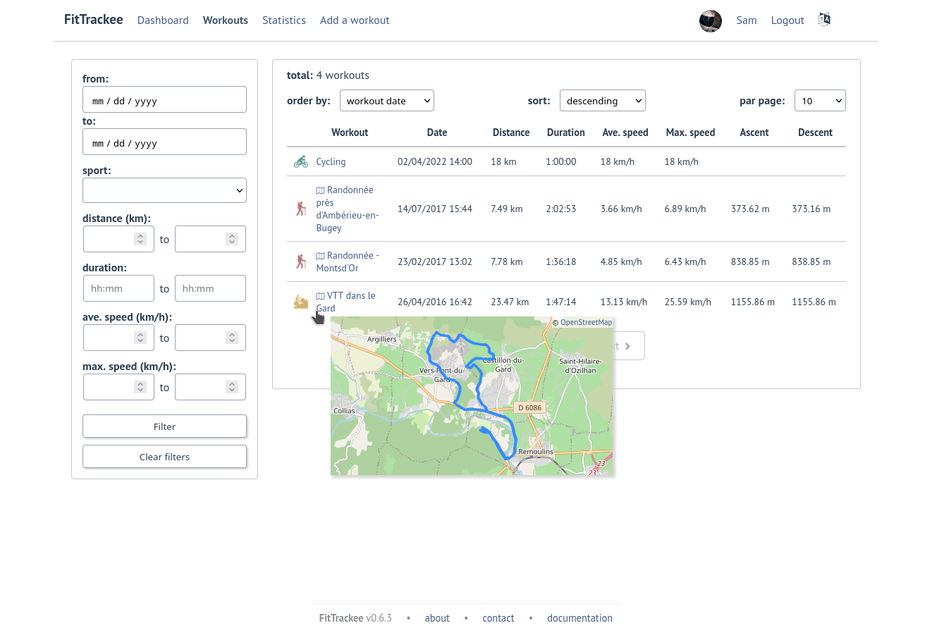The image size is (932, 628).
Task: Open the documentation footer link
Action: click(x=580, y=618)
